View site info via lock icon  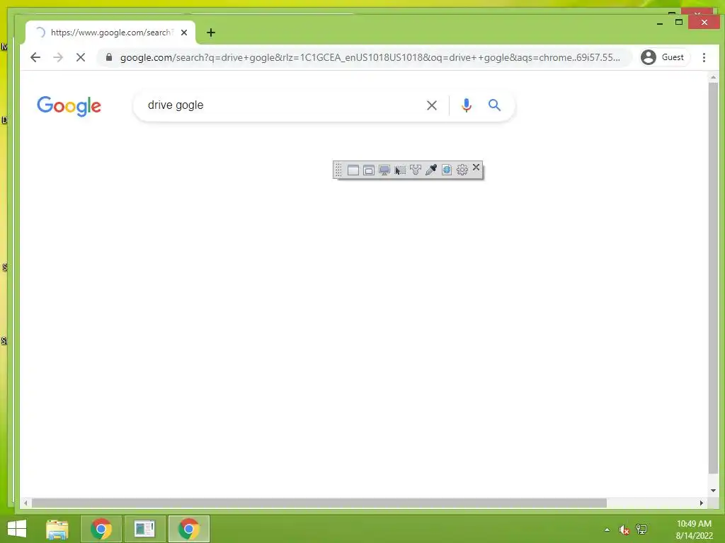coord(109,57)
